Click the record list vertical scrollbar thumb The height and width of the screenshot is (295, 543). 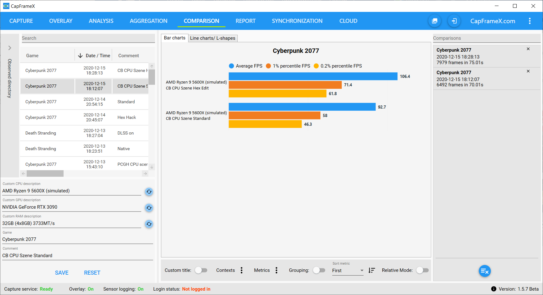click(152, 77)
